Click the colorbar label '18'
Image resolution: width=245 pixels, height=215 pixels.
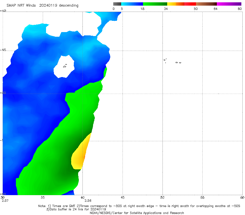[142, 9]
